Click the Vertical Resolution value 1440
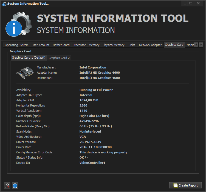Viewport: 206px width, 192px height. (x=83, y=111)
